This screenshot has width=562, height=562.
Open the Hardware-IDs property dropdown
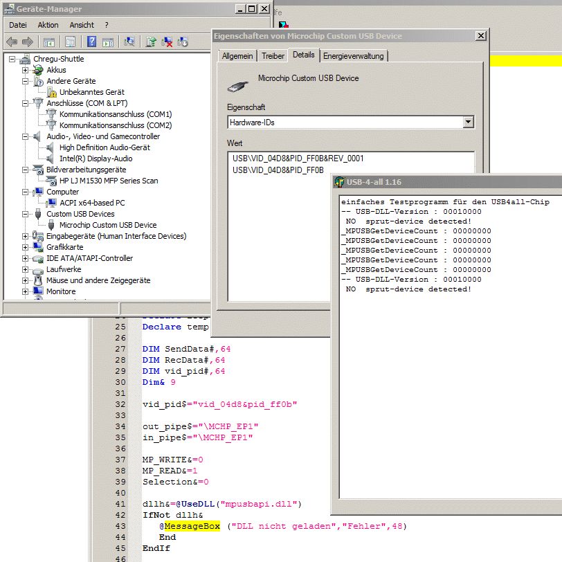pyautogui.click(x=469, y=122)
